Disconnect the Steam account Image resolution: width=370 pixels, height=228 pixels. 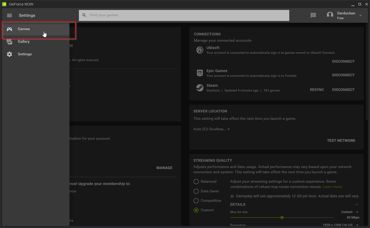[x=343, y=90]
